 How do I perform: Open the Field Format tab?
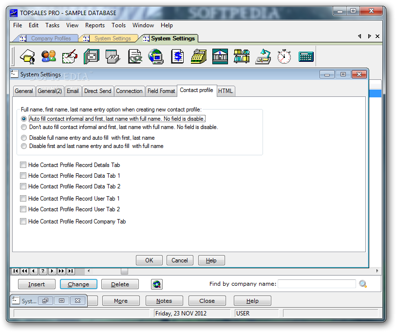tap(161, 91)
